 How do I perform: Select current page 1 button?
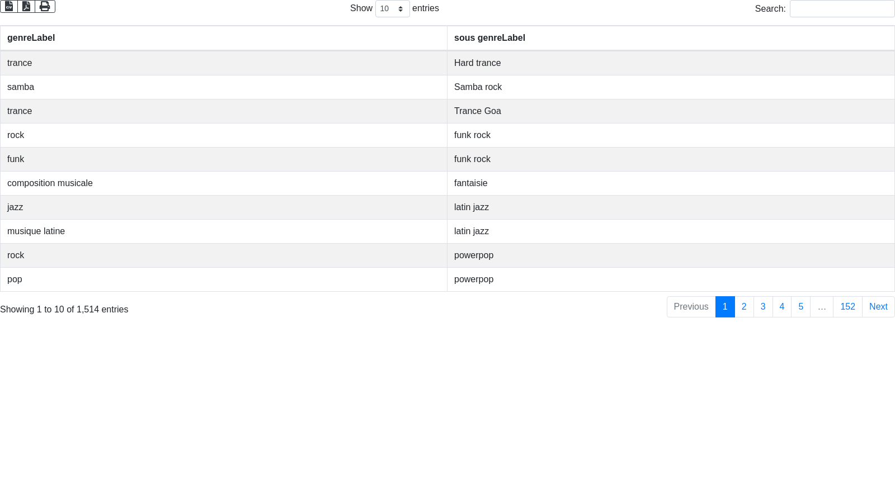pos(725,307)
